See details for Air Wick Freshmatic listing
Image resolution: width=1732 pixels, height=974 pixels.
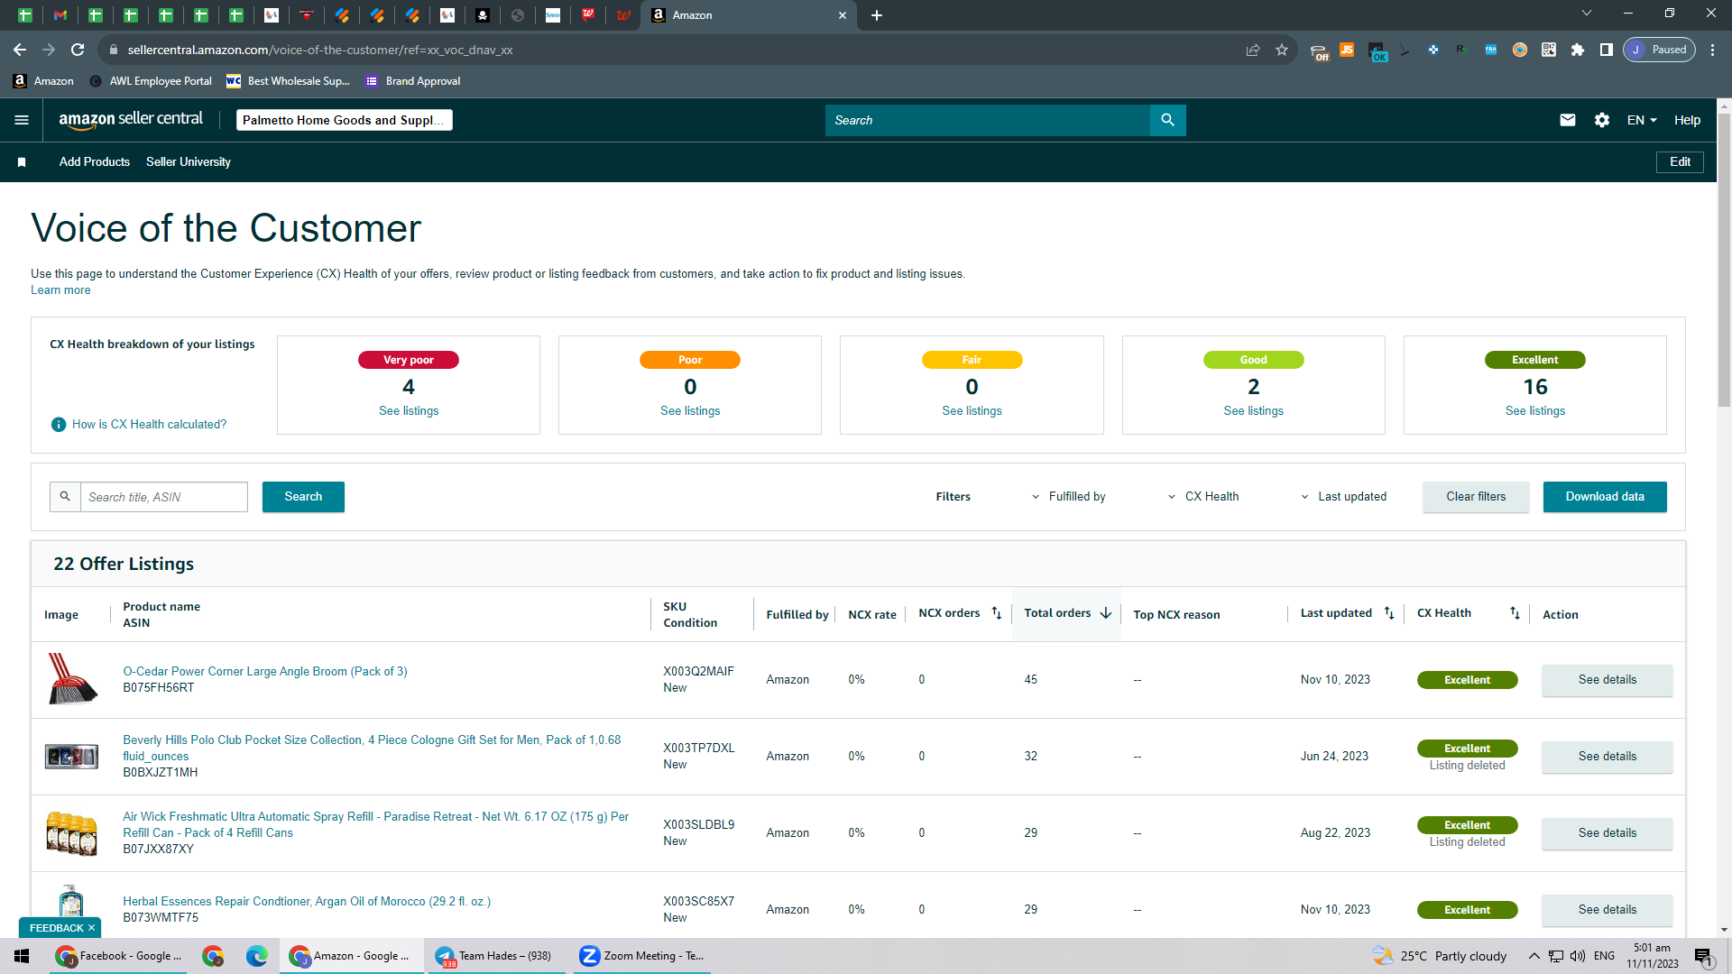pyautogui.click(x=1607, y=833)
